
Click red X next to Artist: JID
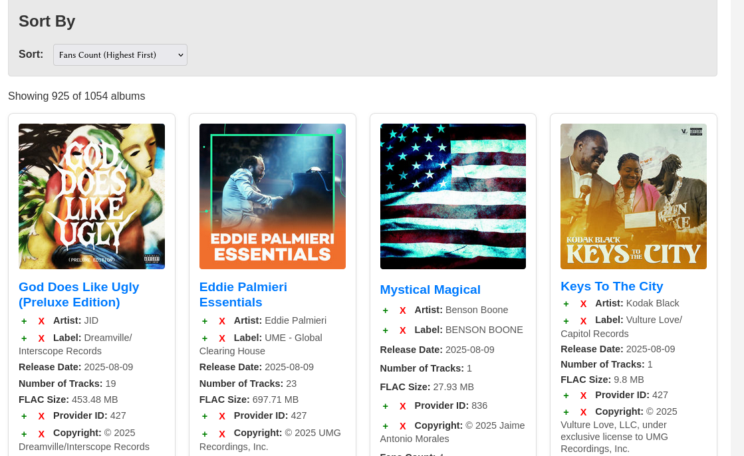pyautogui.click(x=41, y=321)
